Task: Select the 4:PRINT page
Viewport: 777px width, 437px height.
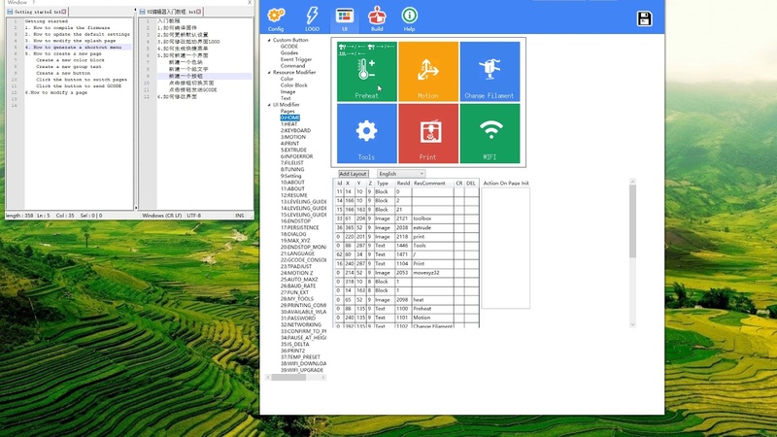Action: (290, 144)
